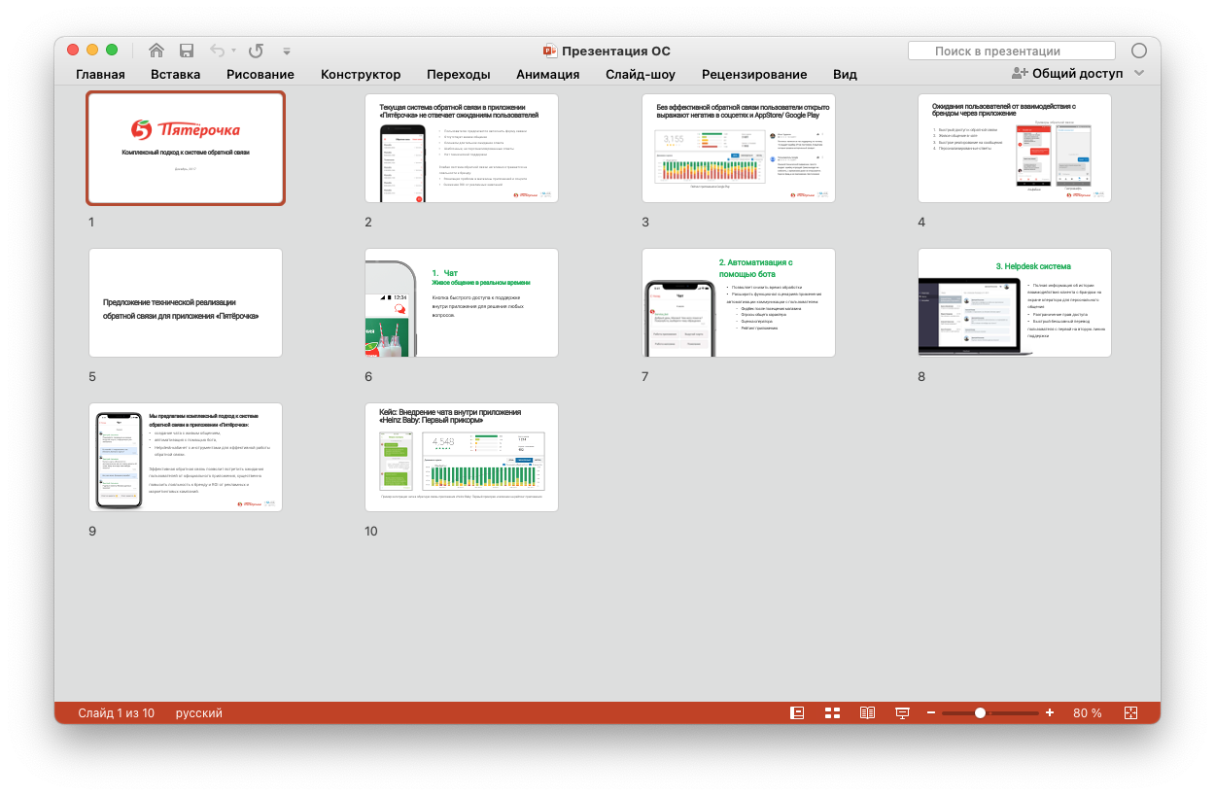Adjust the zoom slider handle

pos(980,713)
